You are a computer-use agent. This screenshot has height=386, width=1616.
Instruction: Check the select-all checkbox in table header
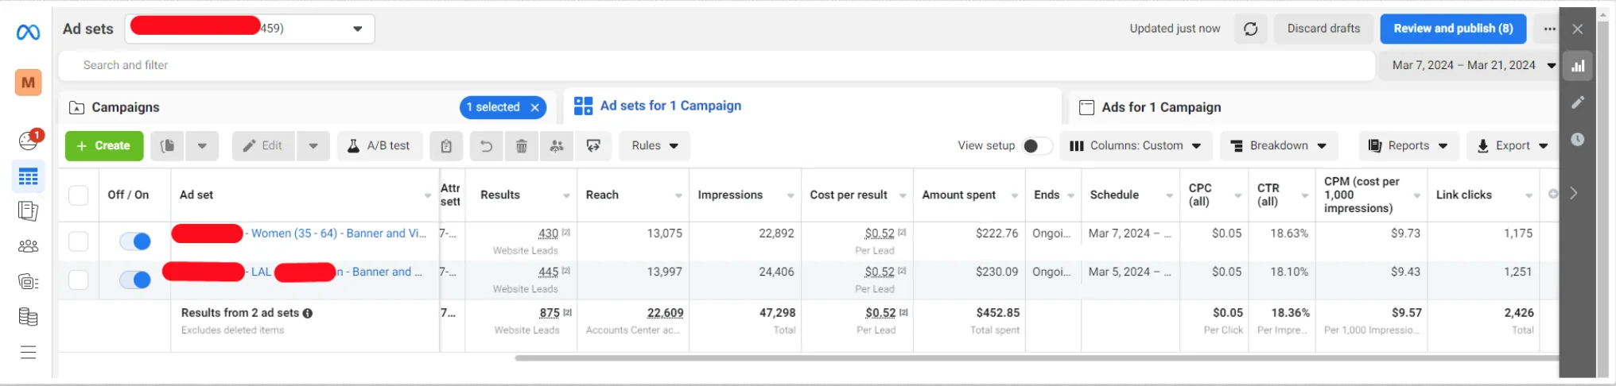[x=79, y=195]
